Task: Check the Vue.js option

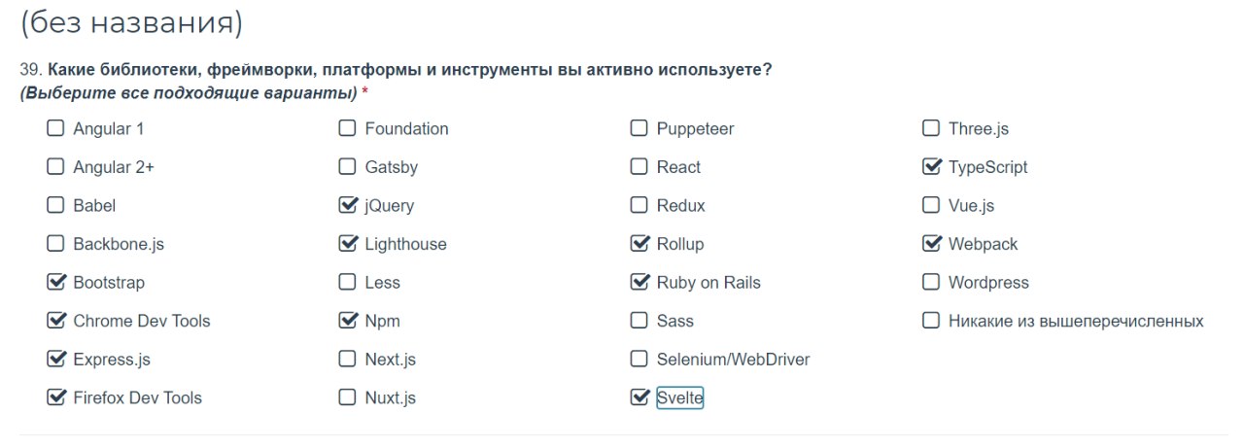Action: (x=930, y=205)
